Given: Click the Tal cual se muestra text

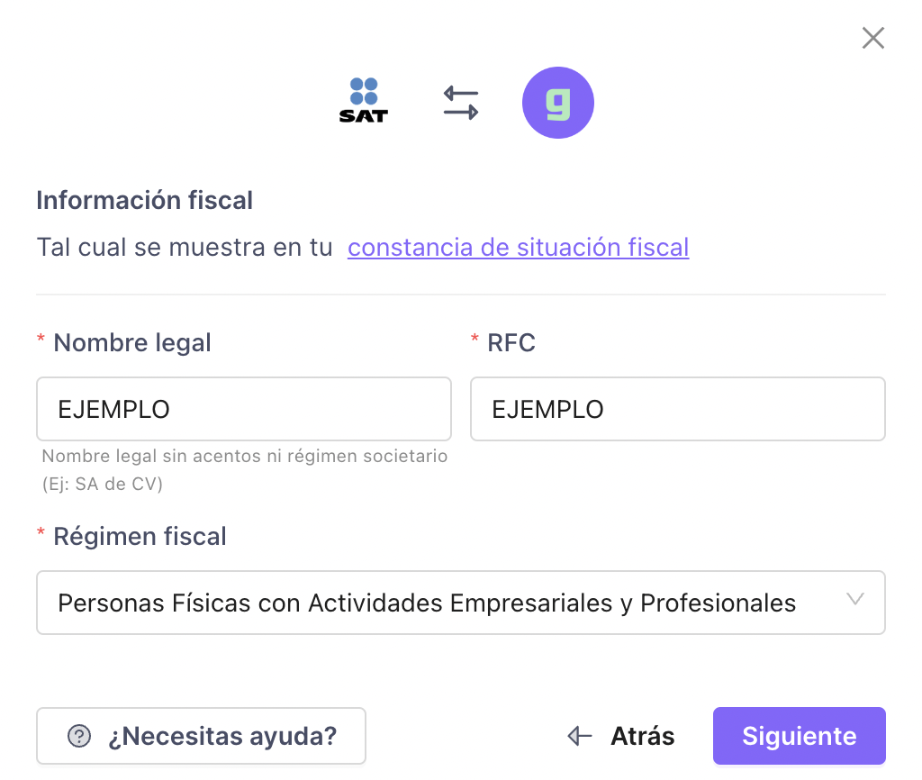Looking at the screenshot, I should tap(185, 248).
